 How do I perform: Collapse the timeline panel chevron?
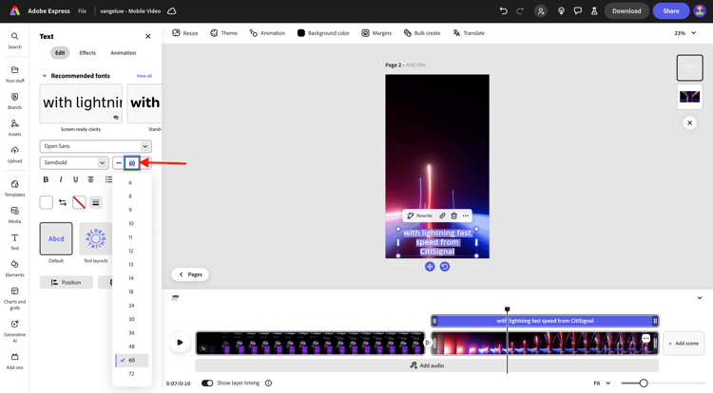pos(700,298)
